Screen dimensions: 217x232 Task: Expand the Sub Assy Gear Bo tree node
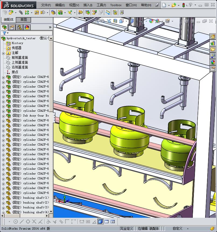3,116
